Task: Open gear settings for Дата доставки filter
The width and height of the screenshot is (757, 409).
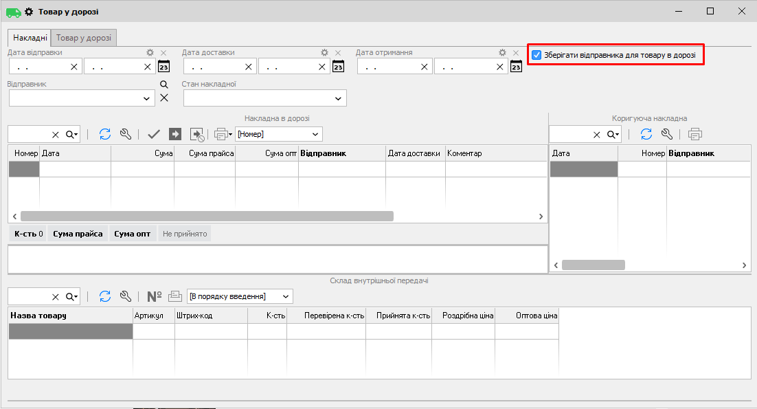Action: pos(325,52)
